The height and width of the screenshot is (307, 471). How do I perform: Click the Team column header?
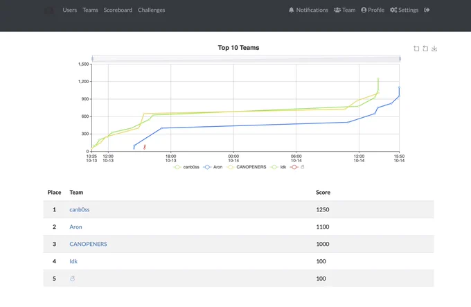(76, 192)
